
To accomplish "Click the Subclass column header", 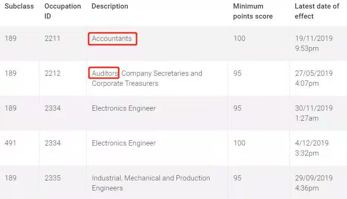I will [19, 6].
